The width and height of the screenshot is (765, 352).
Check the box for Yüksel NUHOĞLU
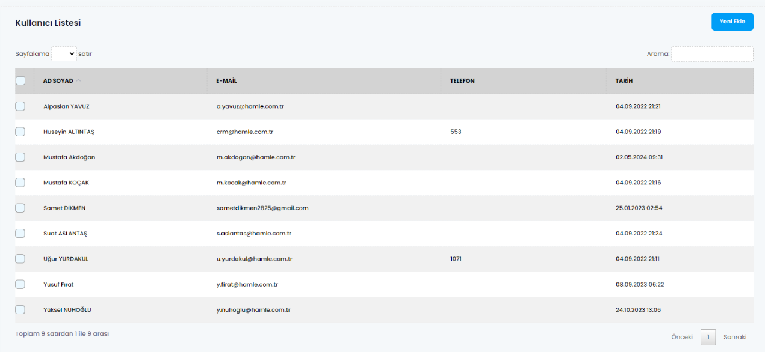click(20, 310)
